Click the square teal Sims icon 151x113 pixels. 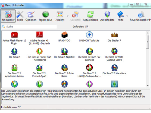pos(114,84)
